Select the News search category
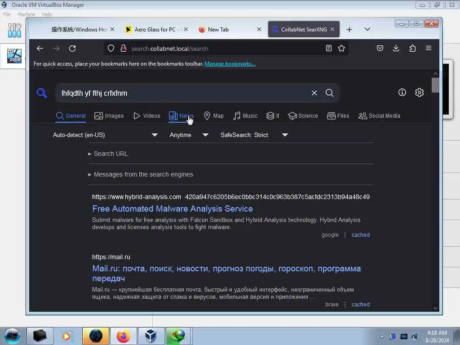 pyautogui.click(x=181, y=116)
